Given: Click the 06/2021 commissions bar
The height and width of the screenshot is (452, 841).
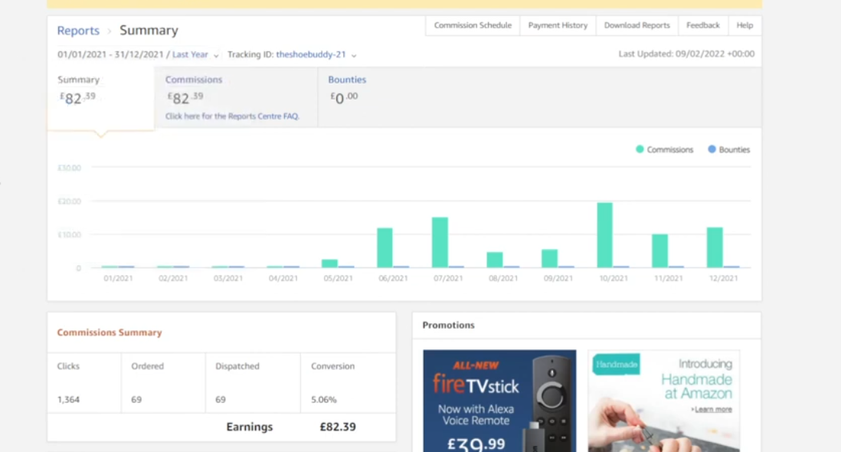Looking at the screenshot, I should tap(385, 247).
